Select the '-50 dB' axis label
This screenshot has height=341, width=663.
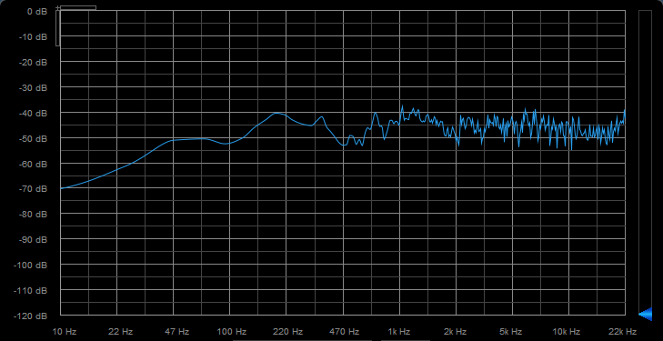click(34, 138)
